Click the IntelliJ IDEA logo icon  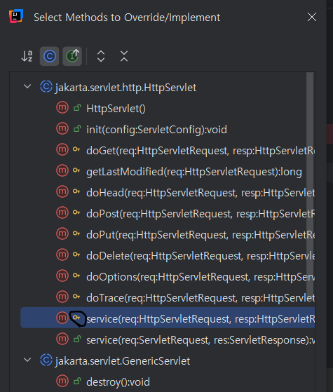[16, 16]
